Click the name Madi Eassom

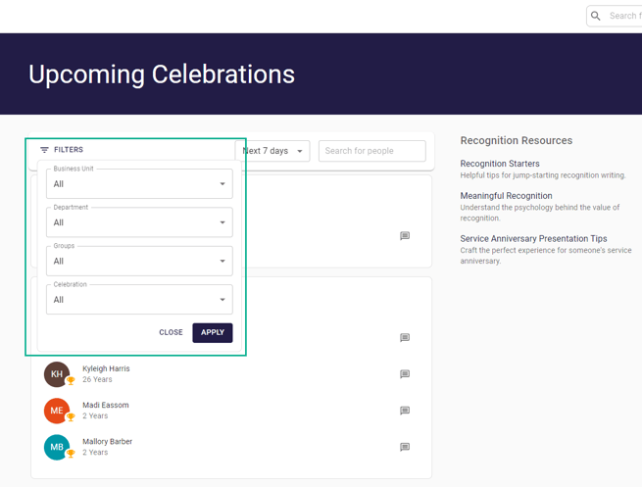point(106,405)
